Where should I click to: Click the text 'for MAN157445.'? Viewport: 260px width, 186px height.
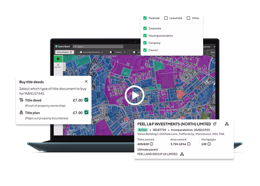[x=32, y=94]
